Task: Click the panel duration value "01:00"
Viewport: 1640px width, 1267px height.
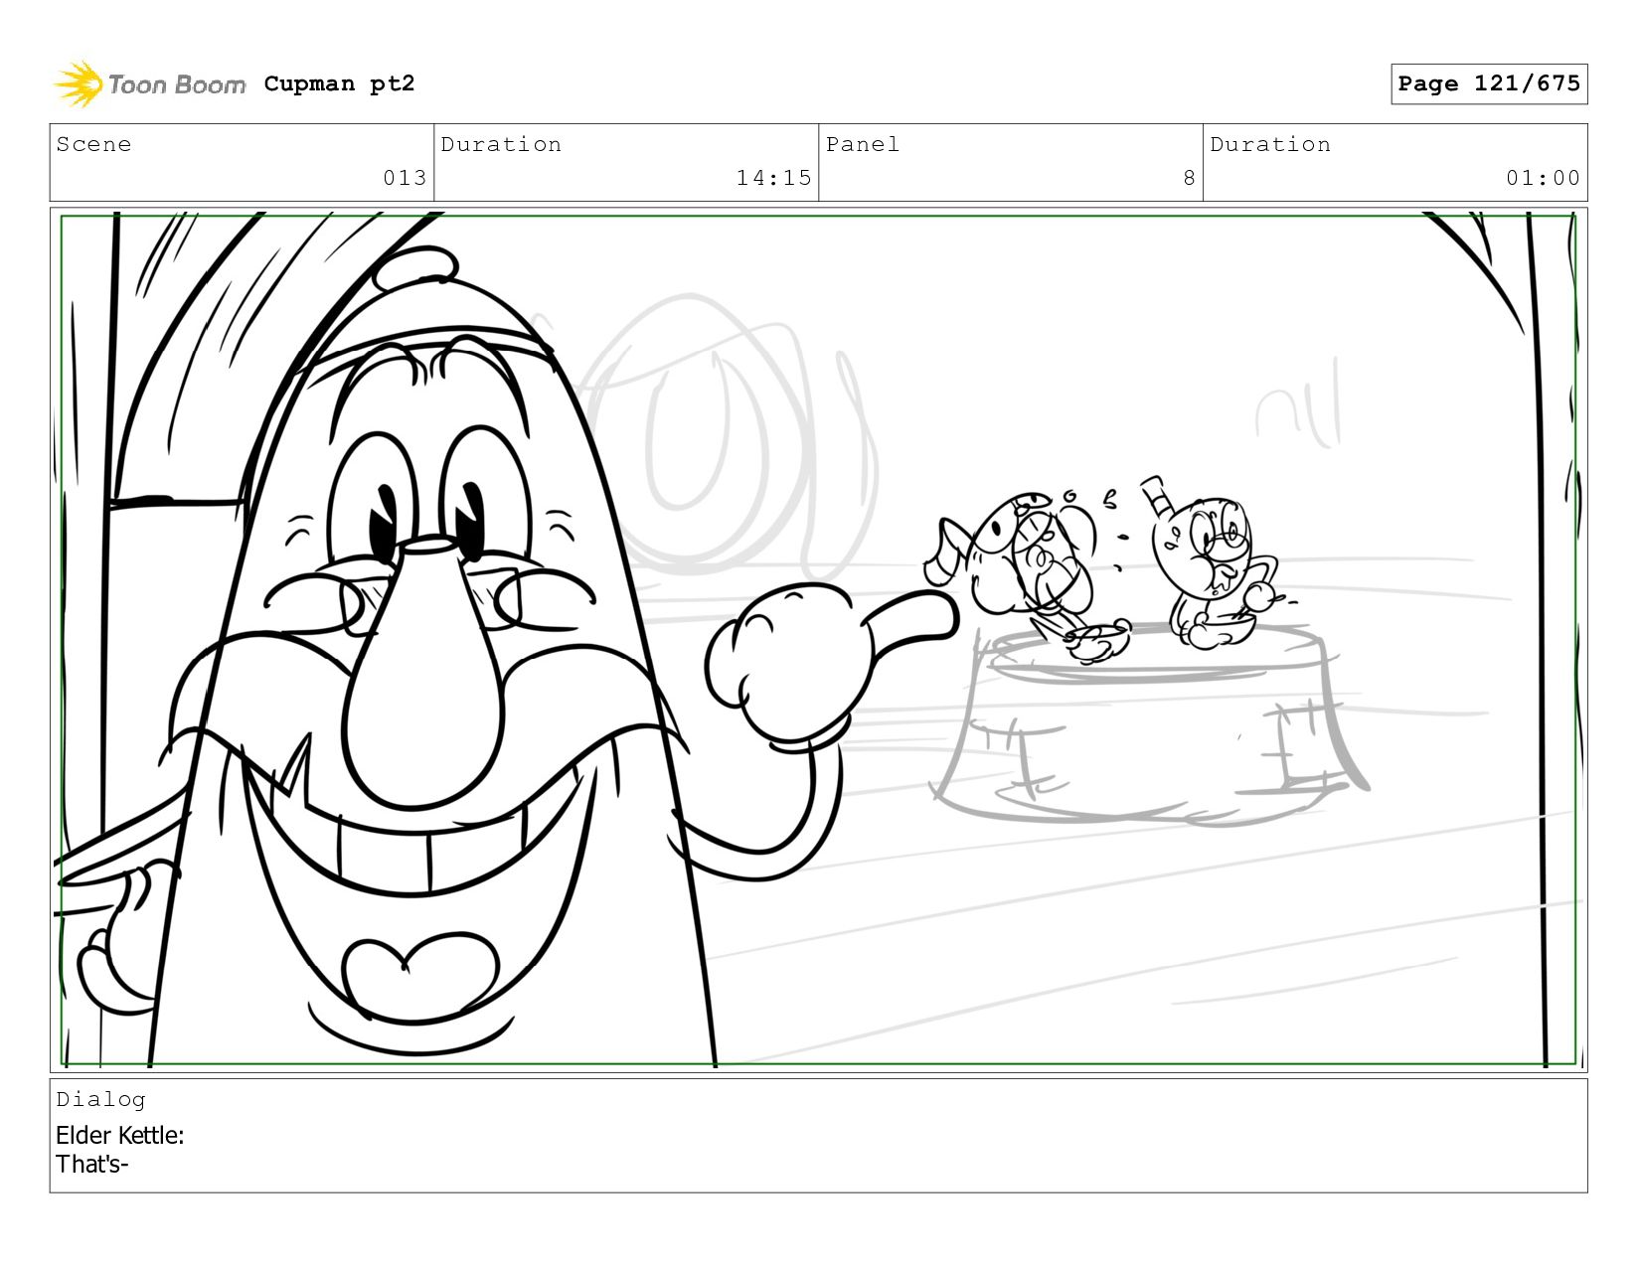Action: (x=1543, y=178)
